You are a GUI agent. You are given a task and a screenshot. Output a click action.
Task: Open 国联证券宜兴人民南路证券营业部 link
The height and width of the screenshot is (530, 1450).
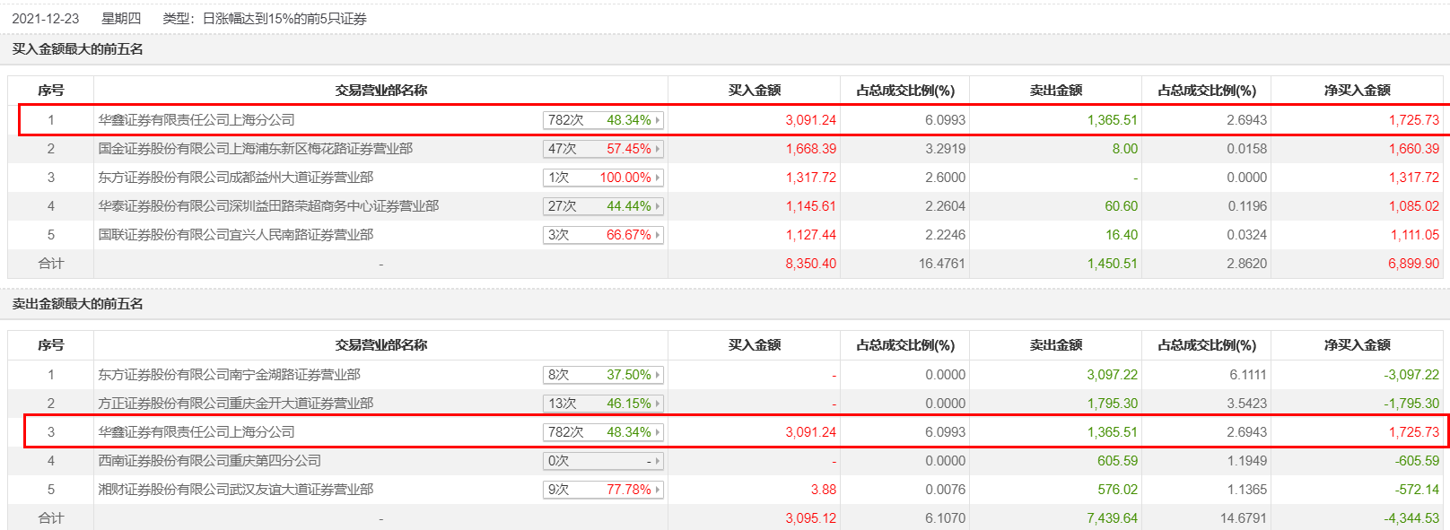tap(236, 235)
